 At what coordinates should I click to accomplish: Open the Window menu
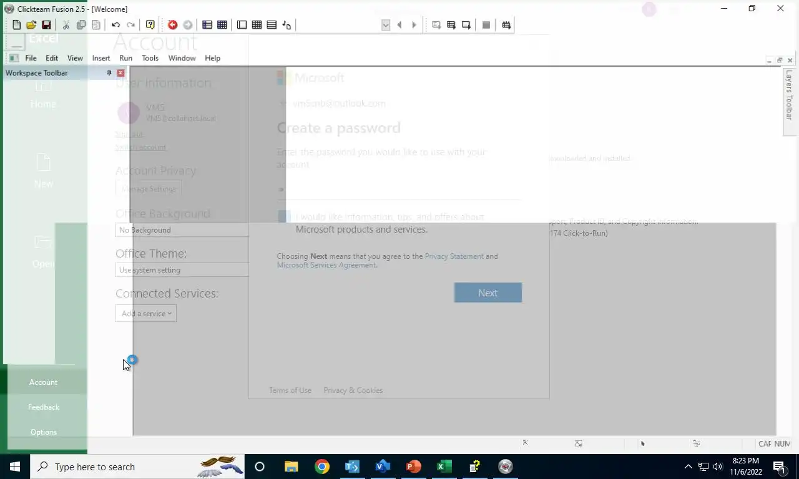pyautogui.click(x=182, y=58)
